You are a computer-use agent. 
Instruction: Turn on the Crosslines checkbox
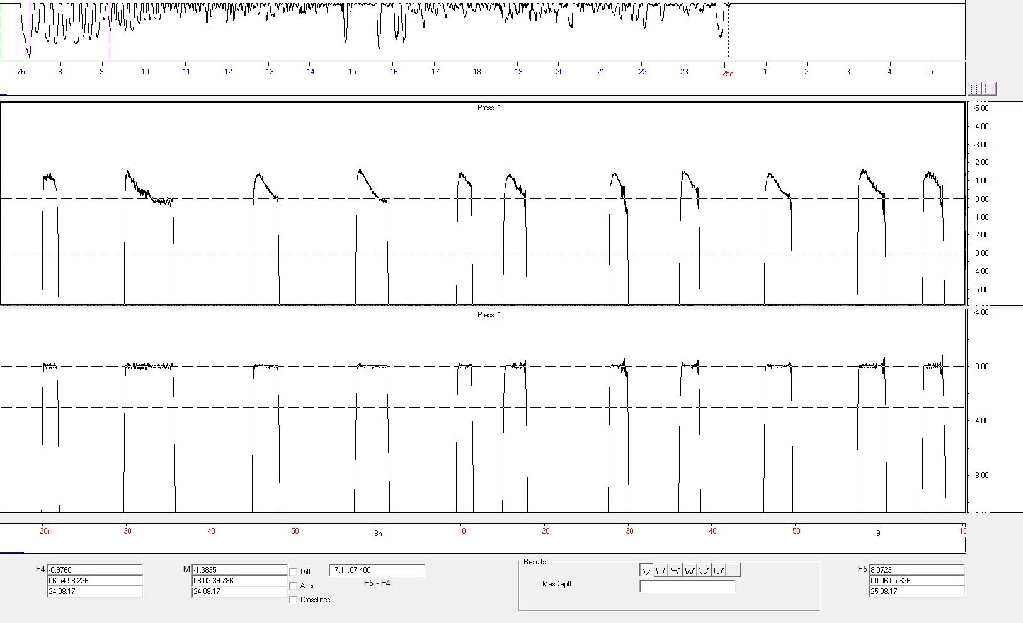[293, 600]
